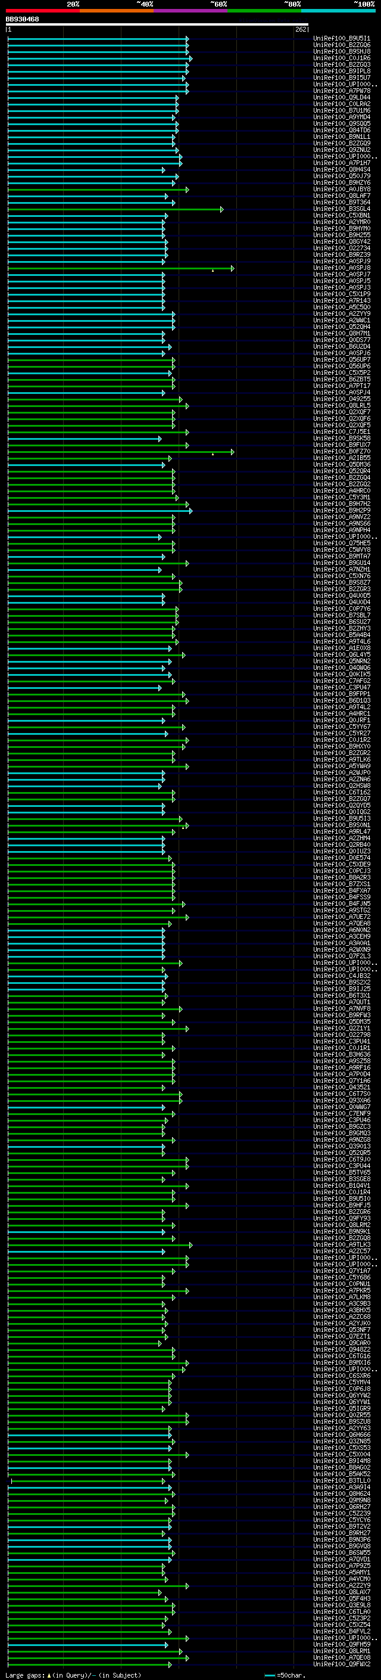Click the UniRef100_Q9FH59 hit label

[341, 1644]
